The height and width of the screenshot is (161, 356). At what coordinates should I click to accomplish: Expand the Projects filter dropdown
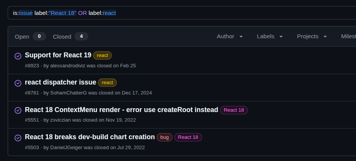tap(312, 36)
